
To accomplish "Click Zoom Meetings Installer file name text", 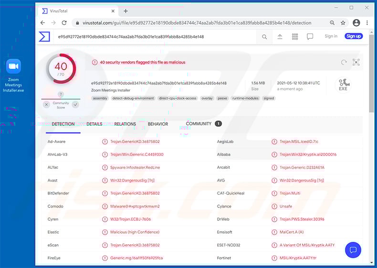I will tap(111, 90).
